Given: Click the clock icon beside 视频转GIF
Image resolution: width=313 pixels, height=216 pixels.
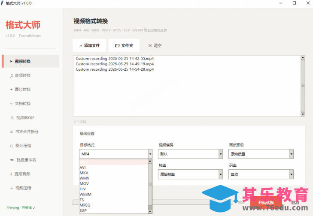Looking at the screenshot, I should click(x=12, y=118).
